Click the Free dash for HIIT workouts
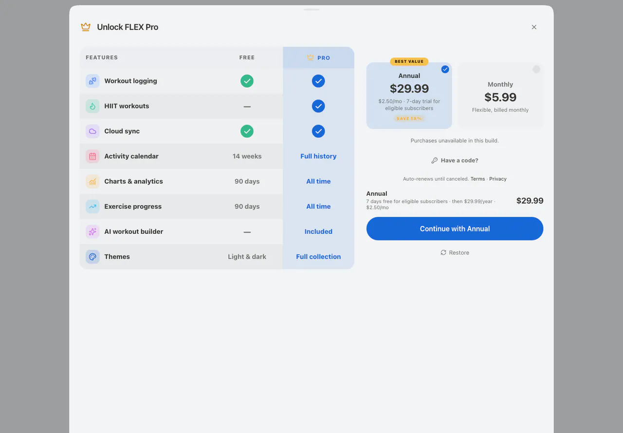623x433 pixels. (x=247, y=106)
